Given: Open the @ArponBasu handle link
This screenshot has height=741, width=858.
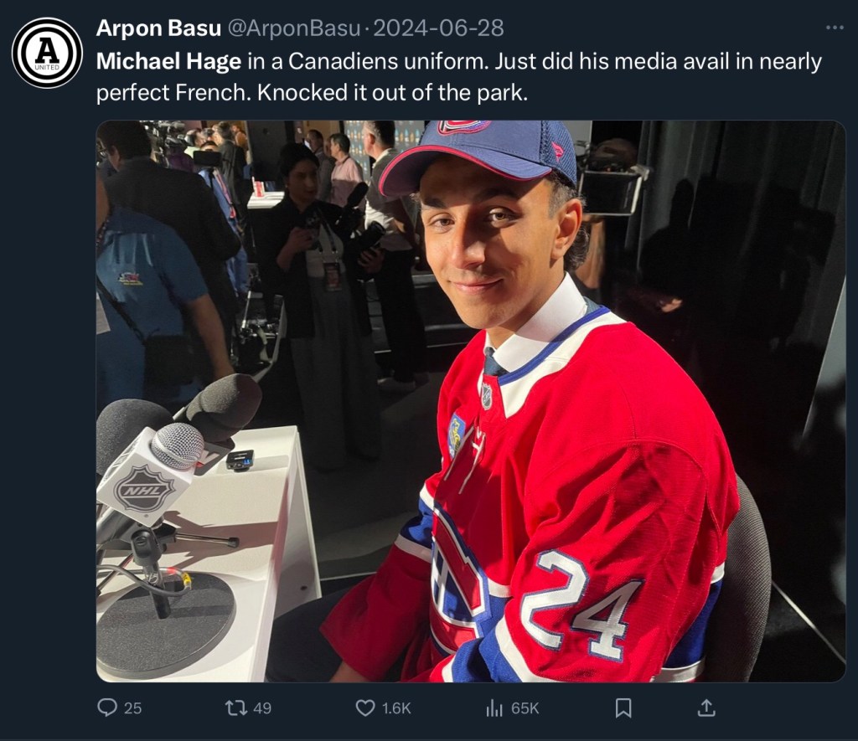Looking at the screenshot, I should point(295,28).
